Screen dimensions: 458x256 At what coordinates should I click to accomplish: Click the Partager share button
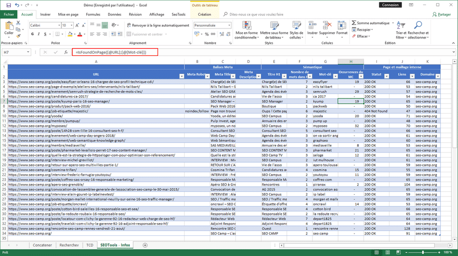(442, 14)
